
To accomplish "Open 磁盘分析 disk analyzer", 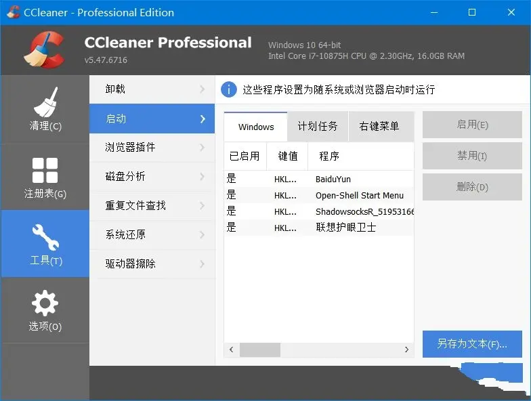I will pyautogui.click(x=152, y=176).
